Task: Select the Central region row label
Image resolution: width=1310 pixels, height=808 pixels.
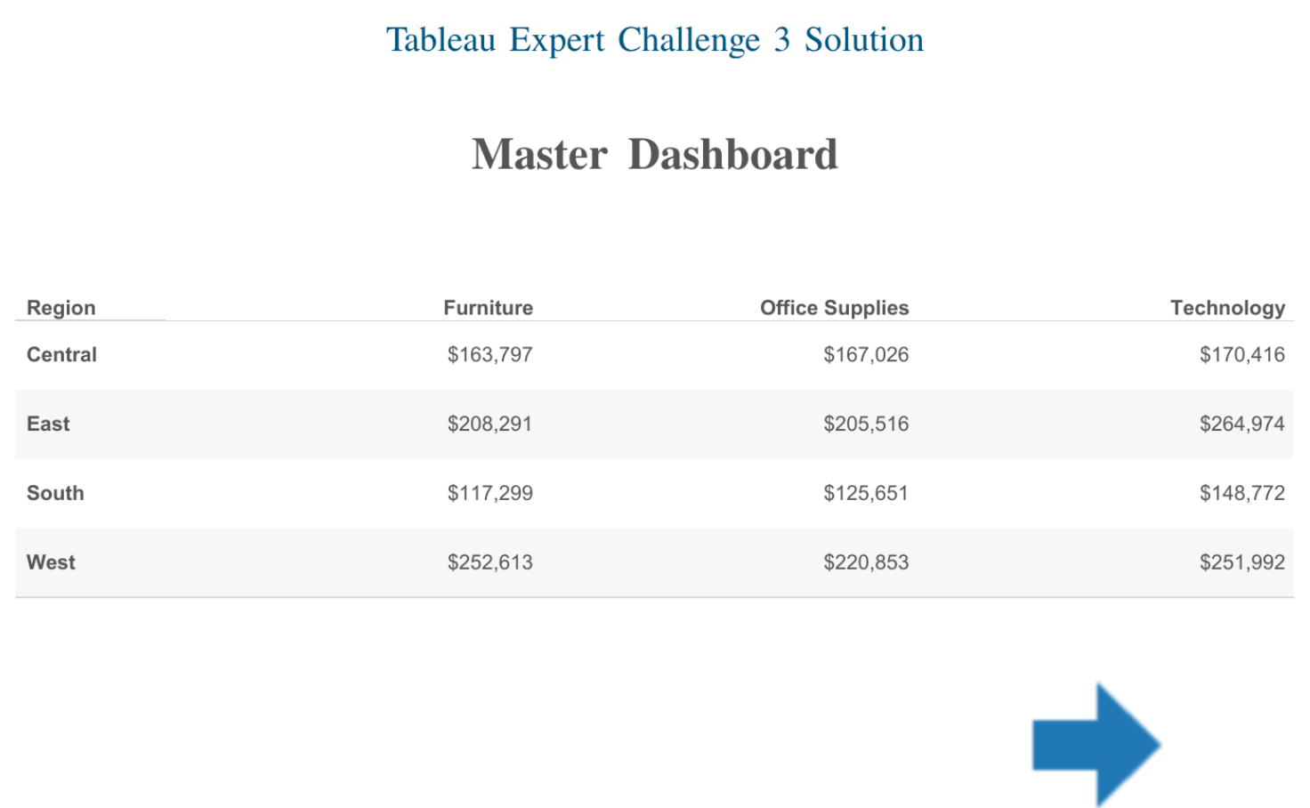Action: [61, 355]
